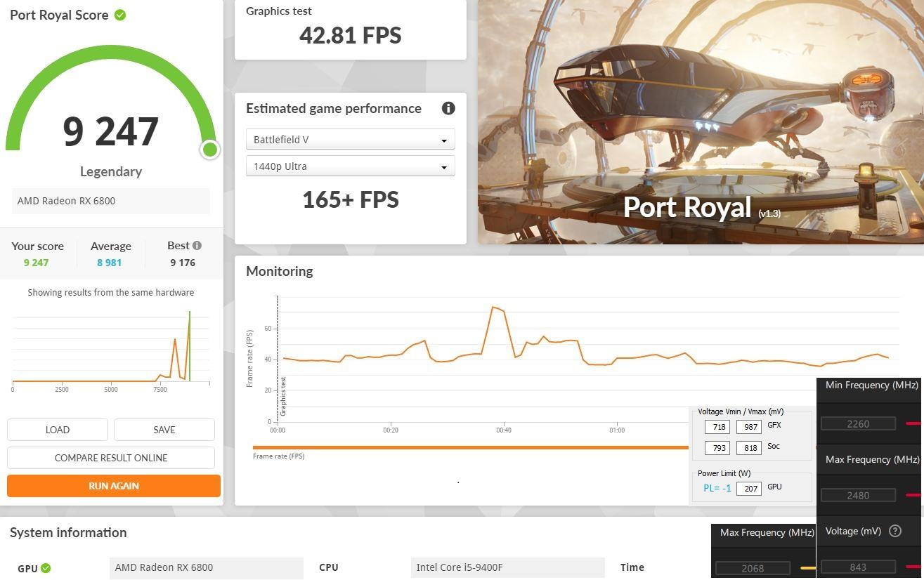Click the Legendary rating label
This screenshot has width=924, height=580.
(x=111, y=171)
